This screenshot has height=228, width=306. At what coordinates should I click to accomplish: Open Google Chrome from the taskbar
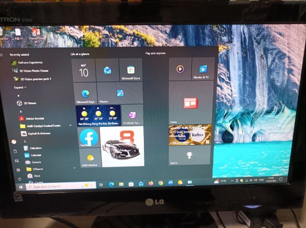[x=161, y=183]
